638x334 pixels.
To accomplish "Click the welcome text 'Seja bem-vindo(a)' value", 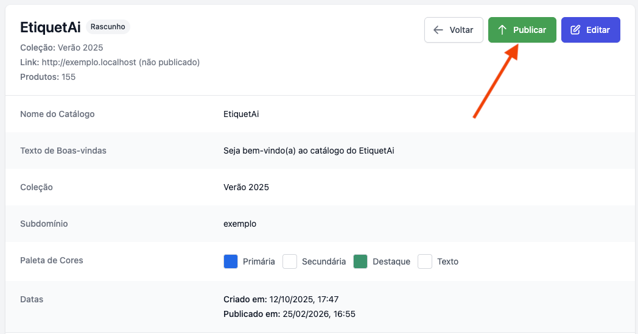I will point(309,151).
